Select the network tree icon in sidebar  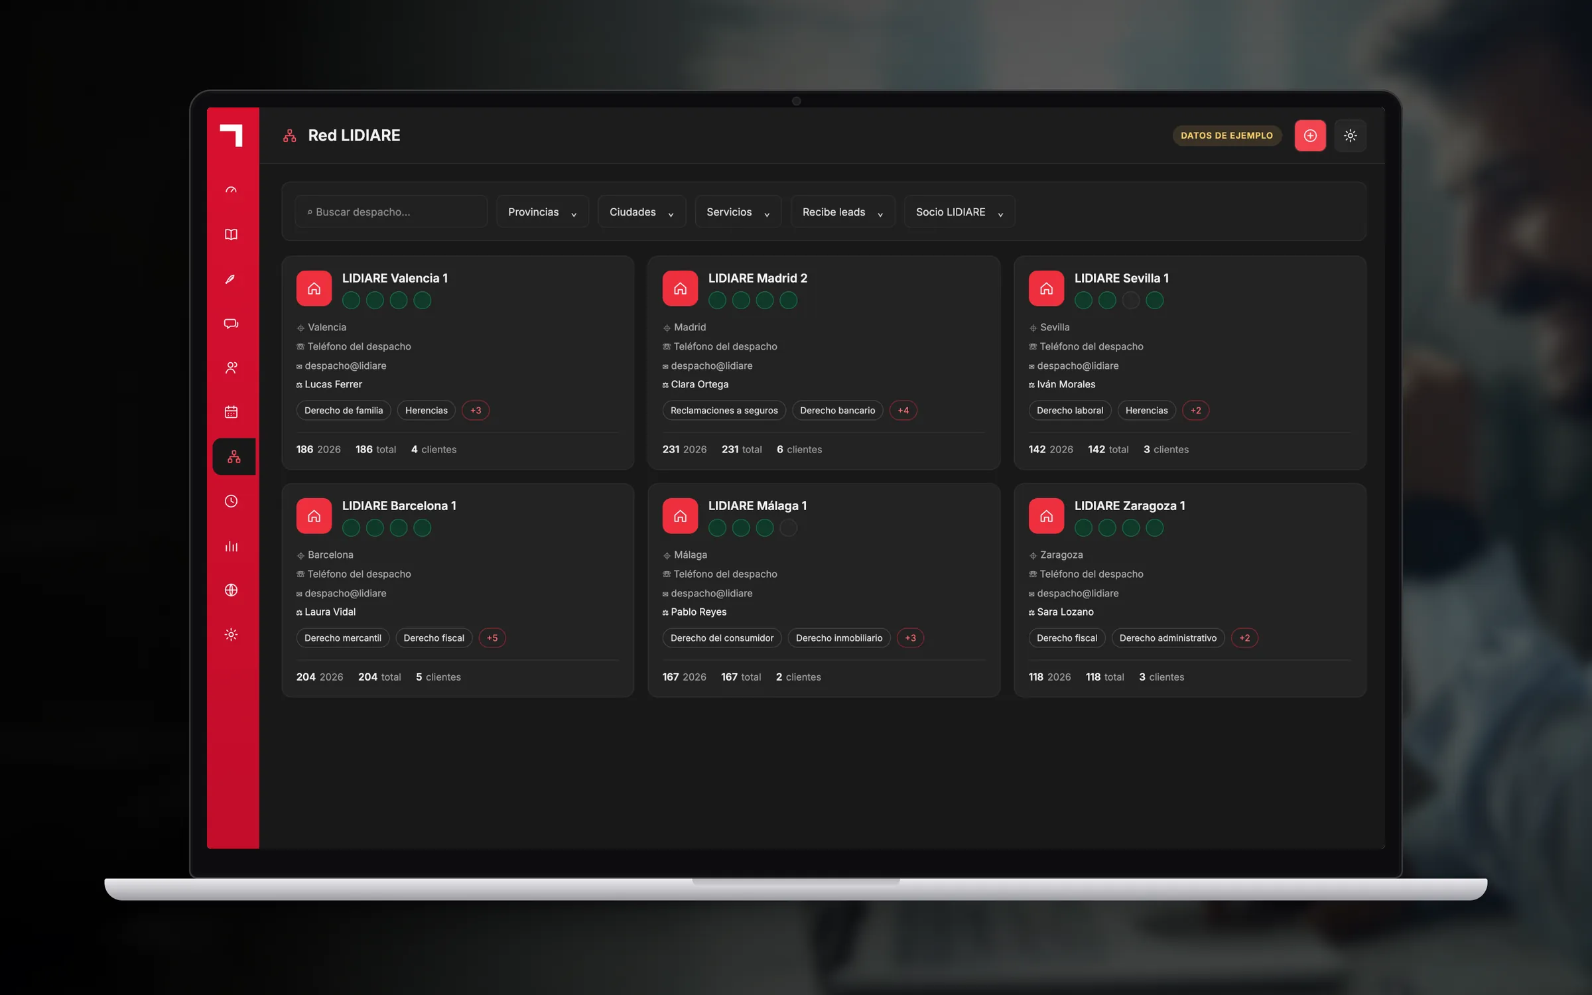(233, 456)
